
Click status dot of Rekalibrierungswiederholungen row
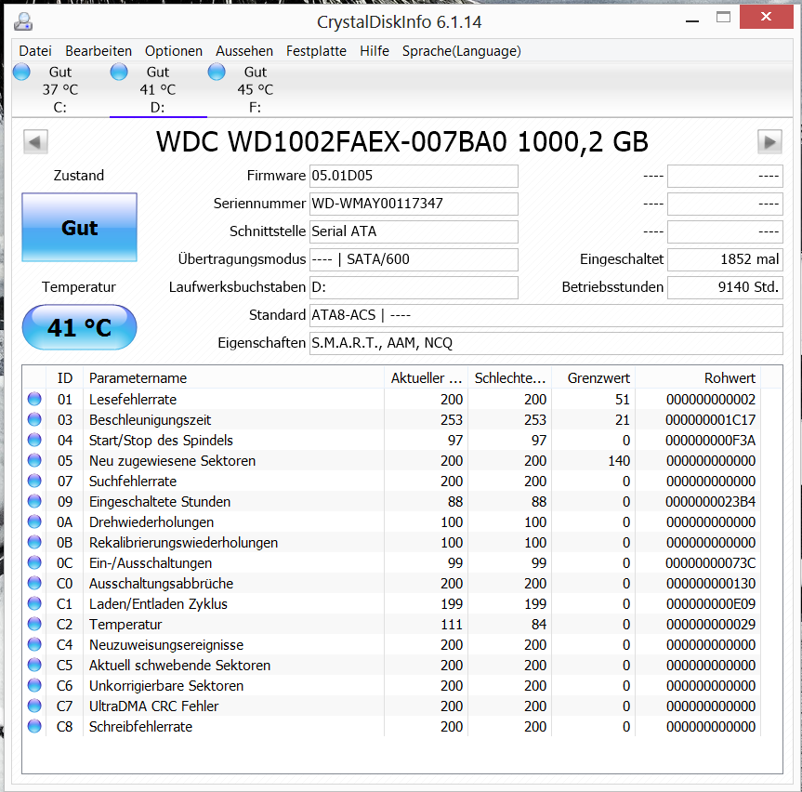pyautogui.click(x=34, y=542)
